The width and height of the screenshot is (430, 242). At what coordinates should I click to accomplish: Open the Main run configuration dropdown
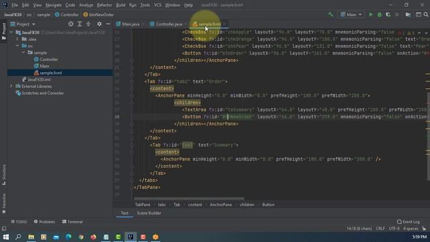point(351,15)
